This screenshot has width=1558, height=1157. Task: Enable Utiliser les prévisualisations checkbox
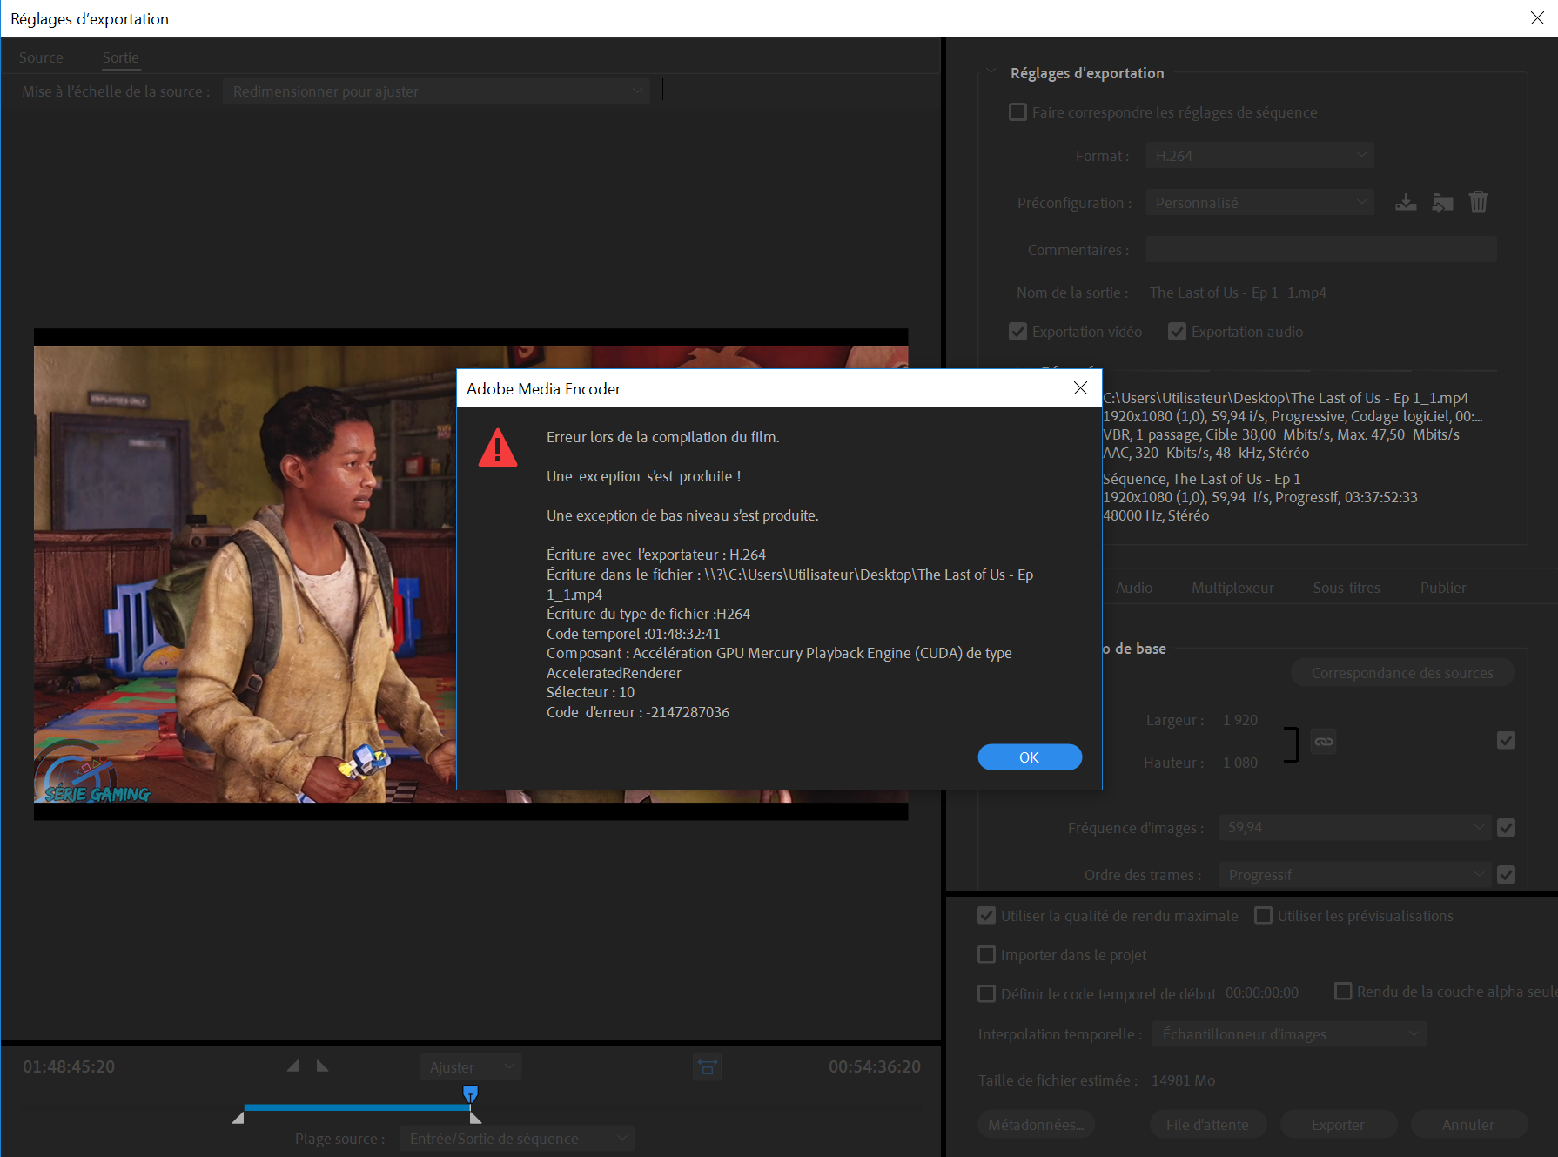(1263, 916)
